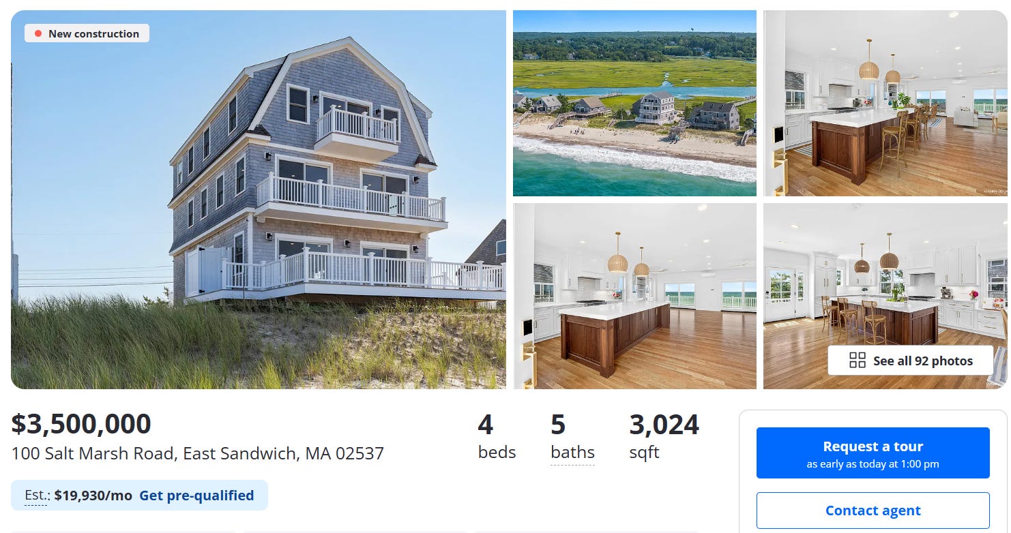Click the underlined baths label

pos(572,453)
